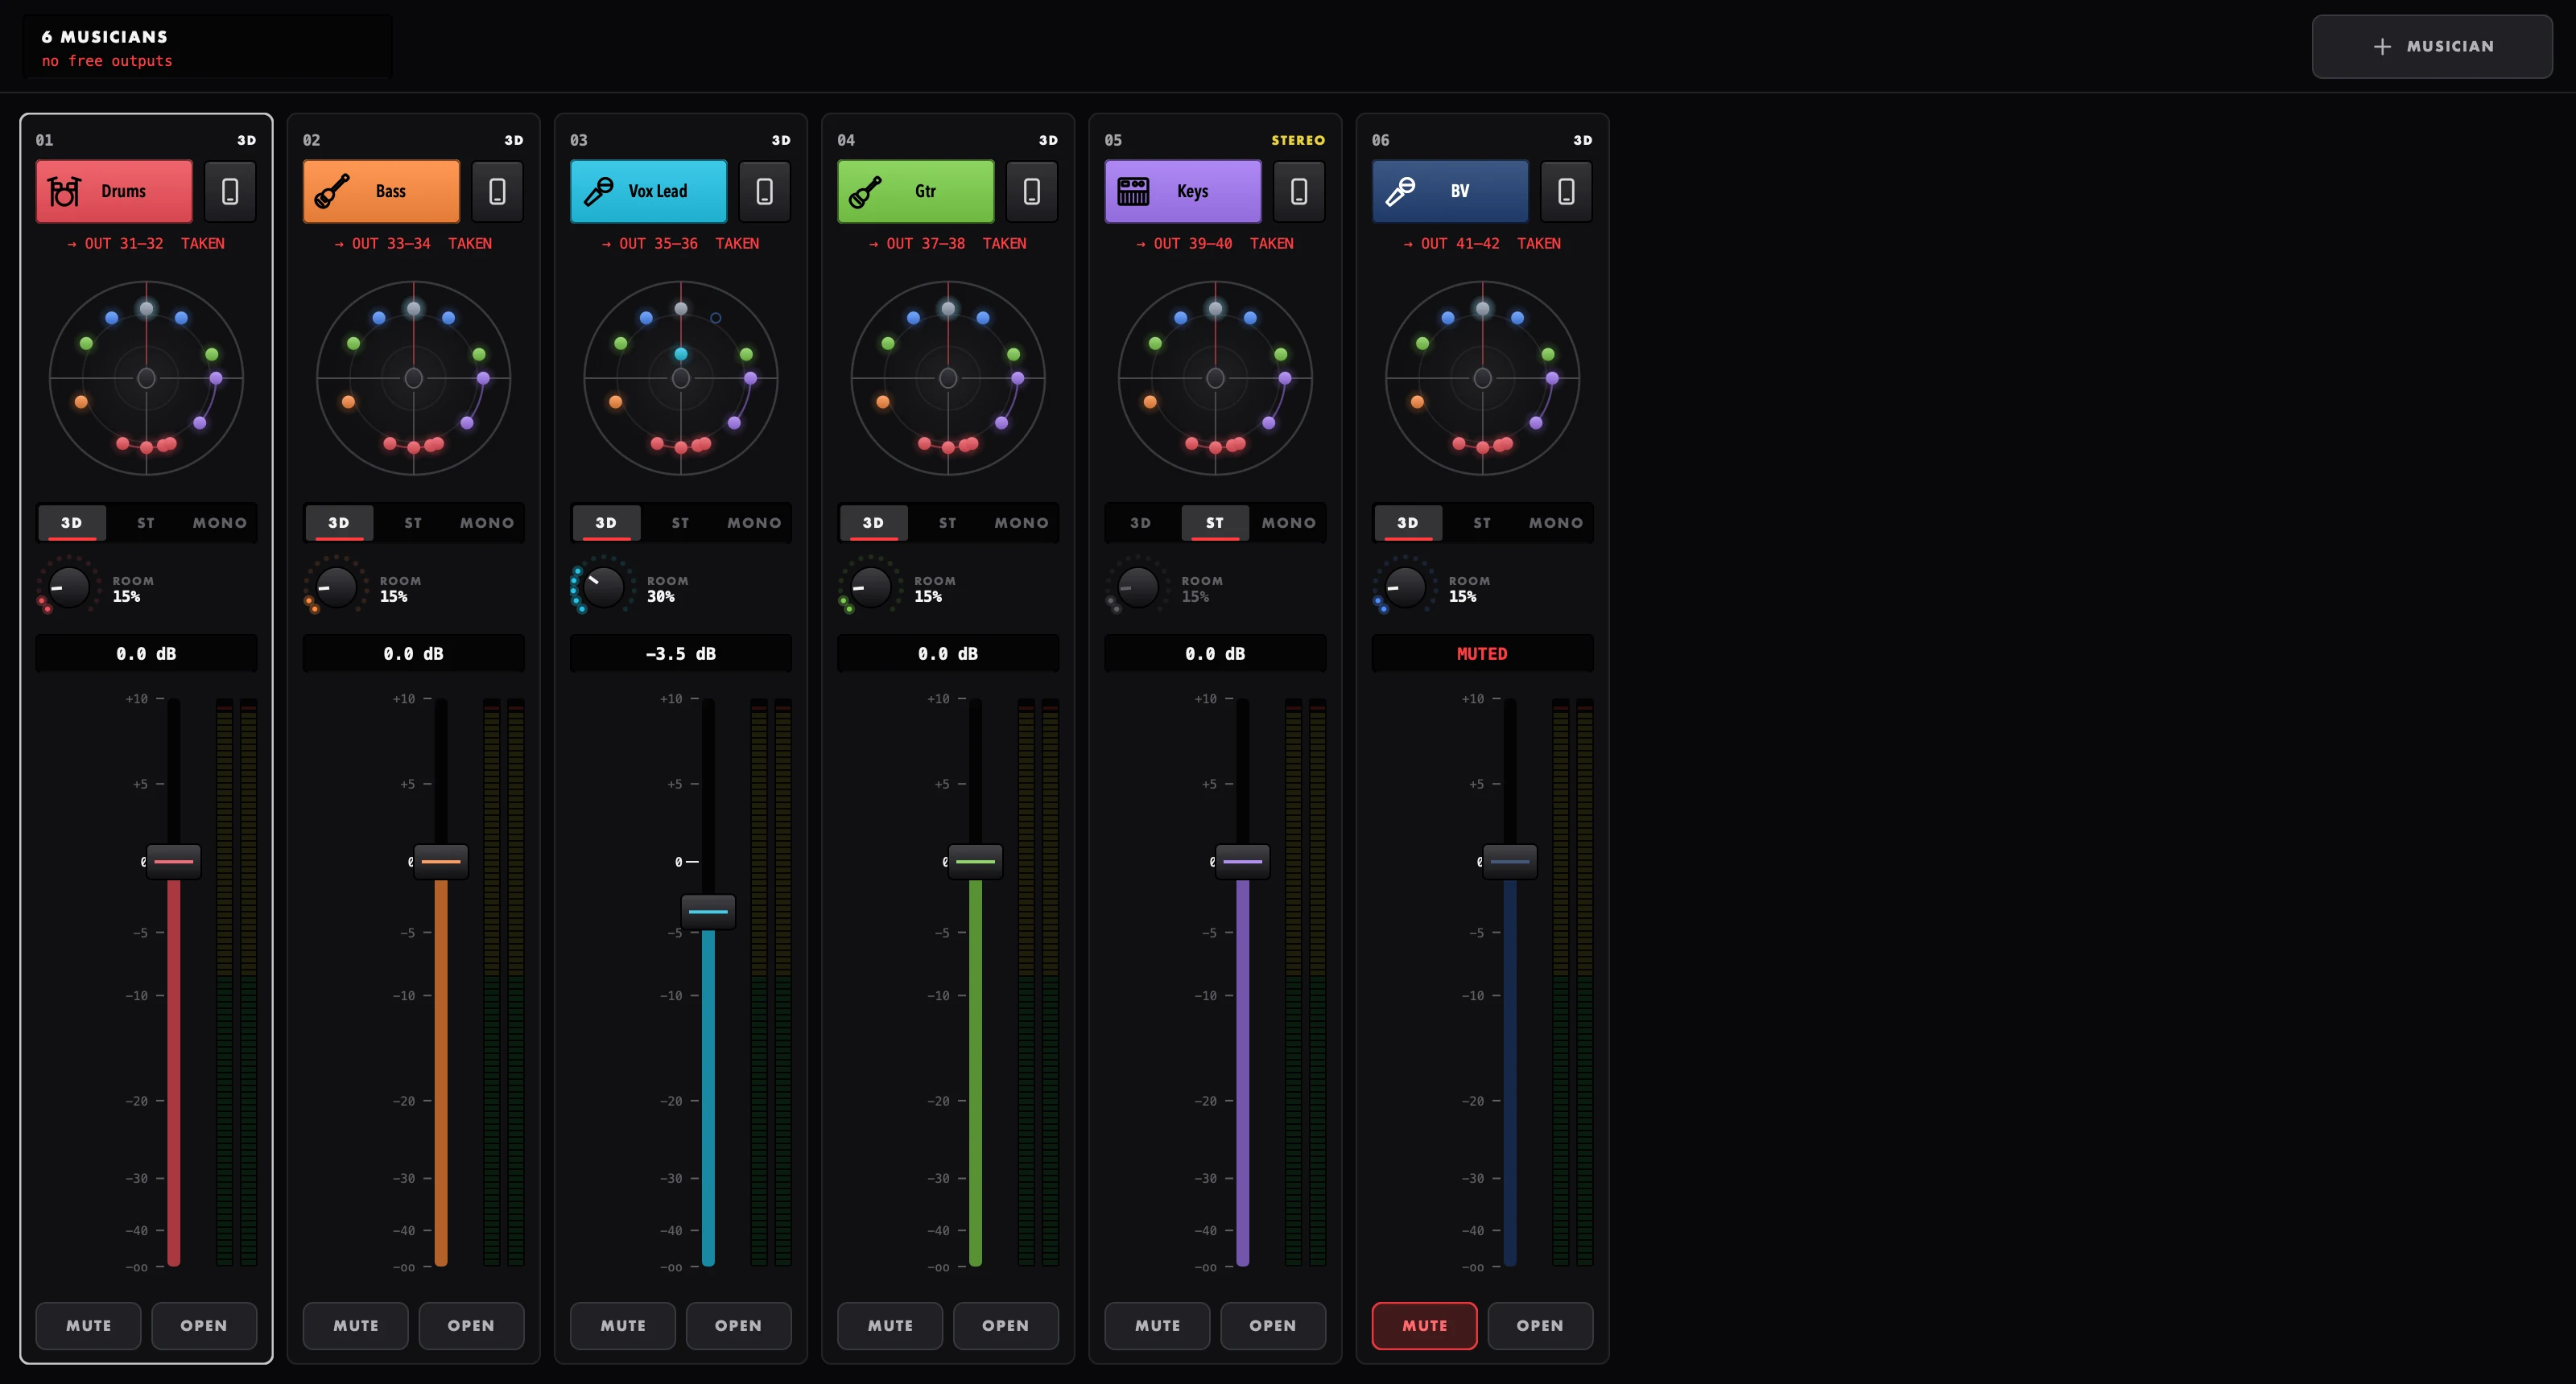Image resolution: width=2576 pixels, height=1384 pixels.
Task: Select the Vox Lead musician tile
Action: (x=648, y=191)
